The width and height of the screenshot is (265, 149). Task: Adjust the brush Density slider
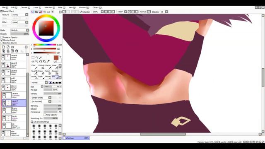coord(53,94)
